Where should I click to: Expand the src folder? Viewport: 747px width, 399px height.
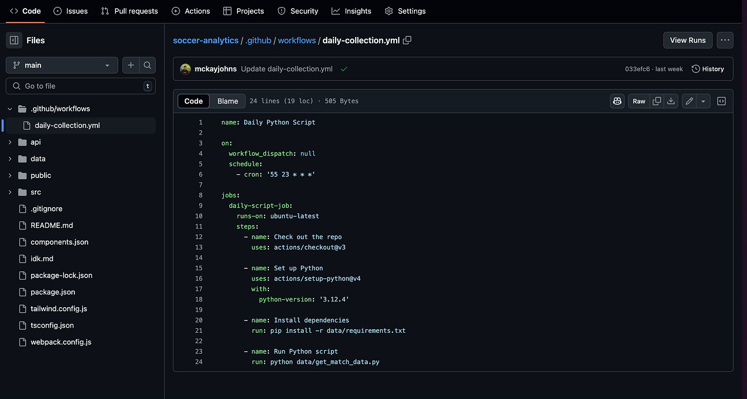(x=10, y=192)
